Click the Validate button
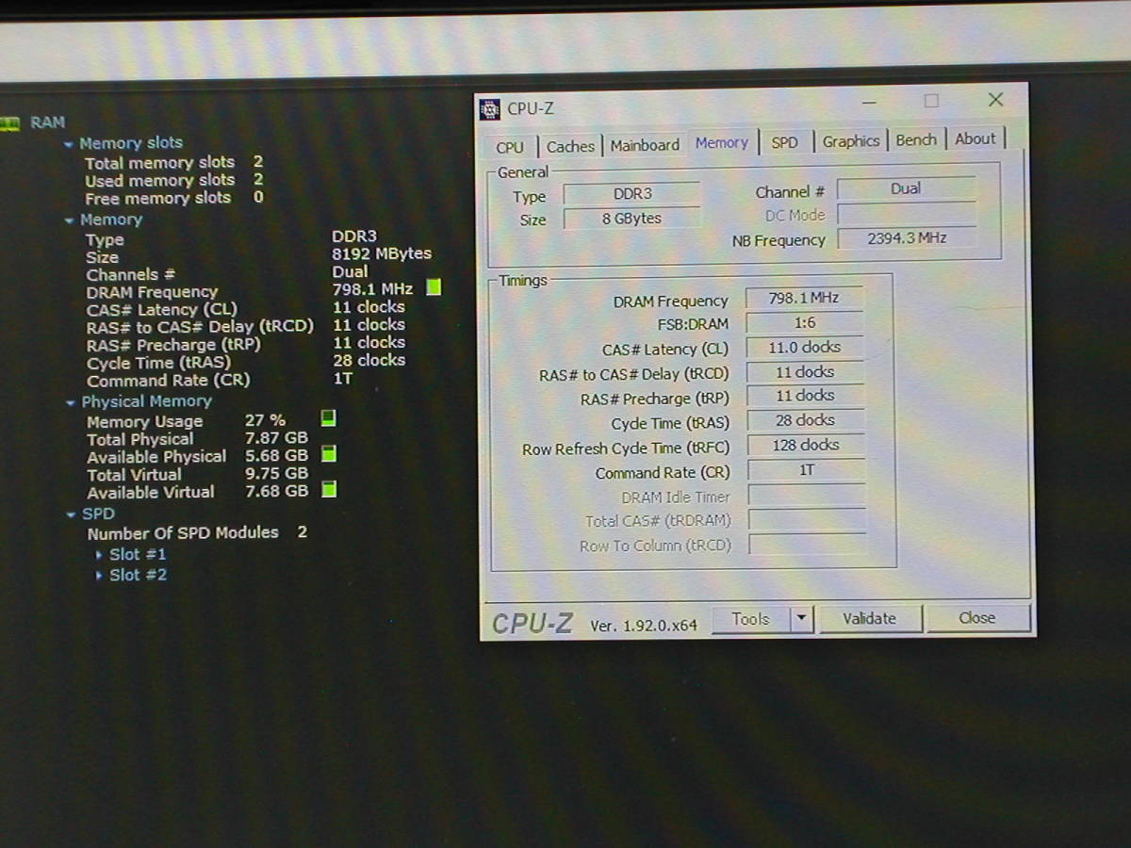Viewport: 1131px width, 848px height. [869, 618]
